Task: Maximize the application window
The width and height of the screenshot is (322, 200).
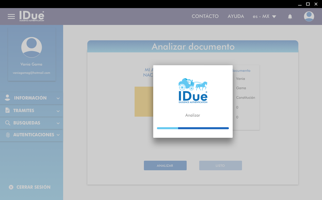Action: click(308, 4)
